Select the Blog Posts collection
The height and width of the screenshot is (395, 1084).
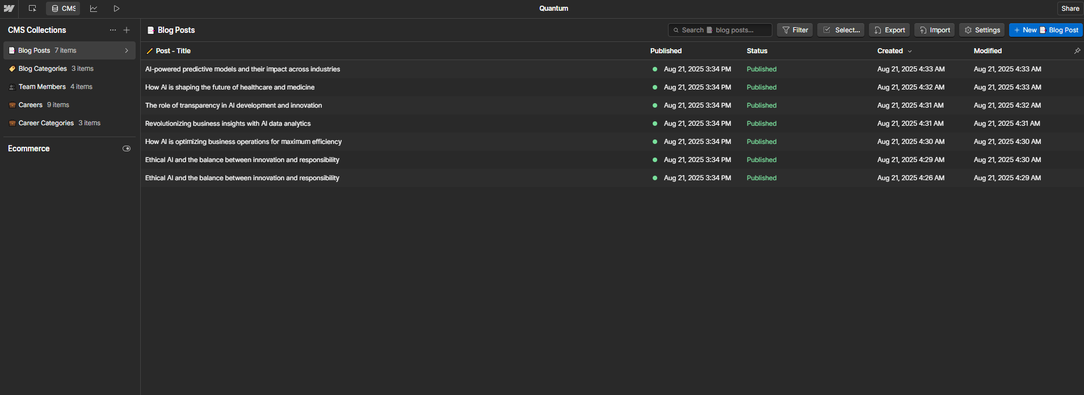(x=69, y=50)
